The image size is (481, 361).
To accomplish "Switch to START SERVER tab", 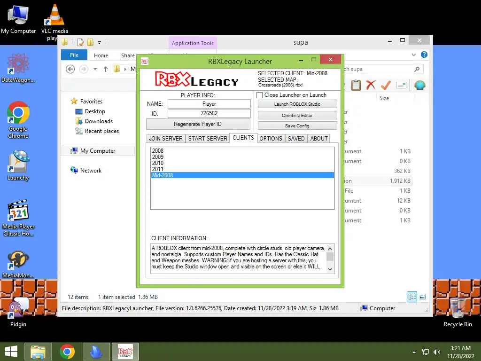I will tap(208, 139).
